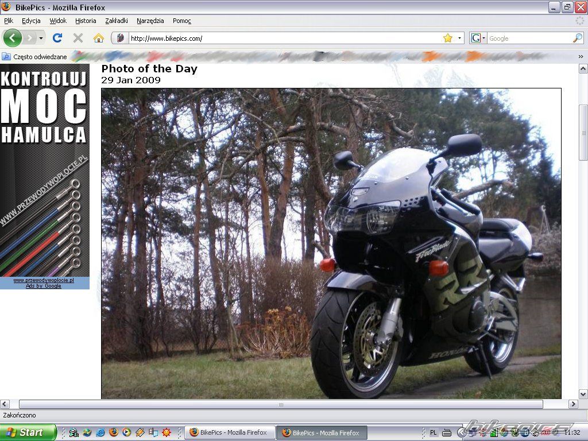Viewport: 588px width, 441px height.
Task: Restore down the Firefox window
Action: tap(567, 7)
